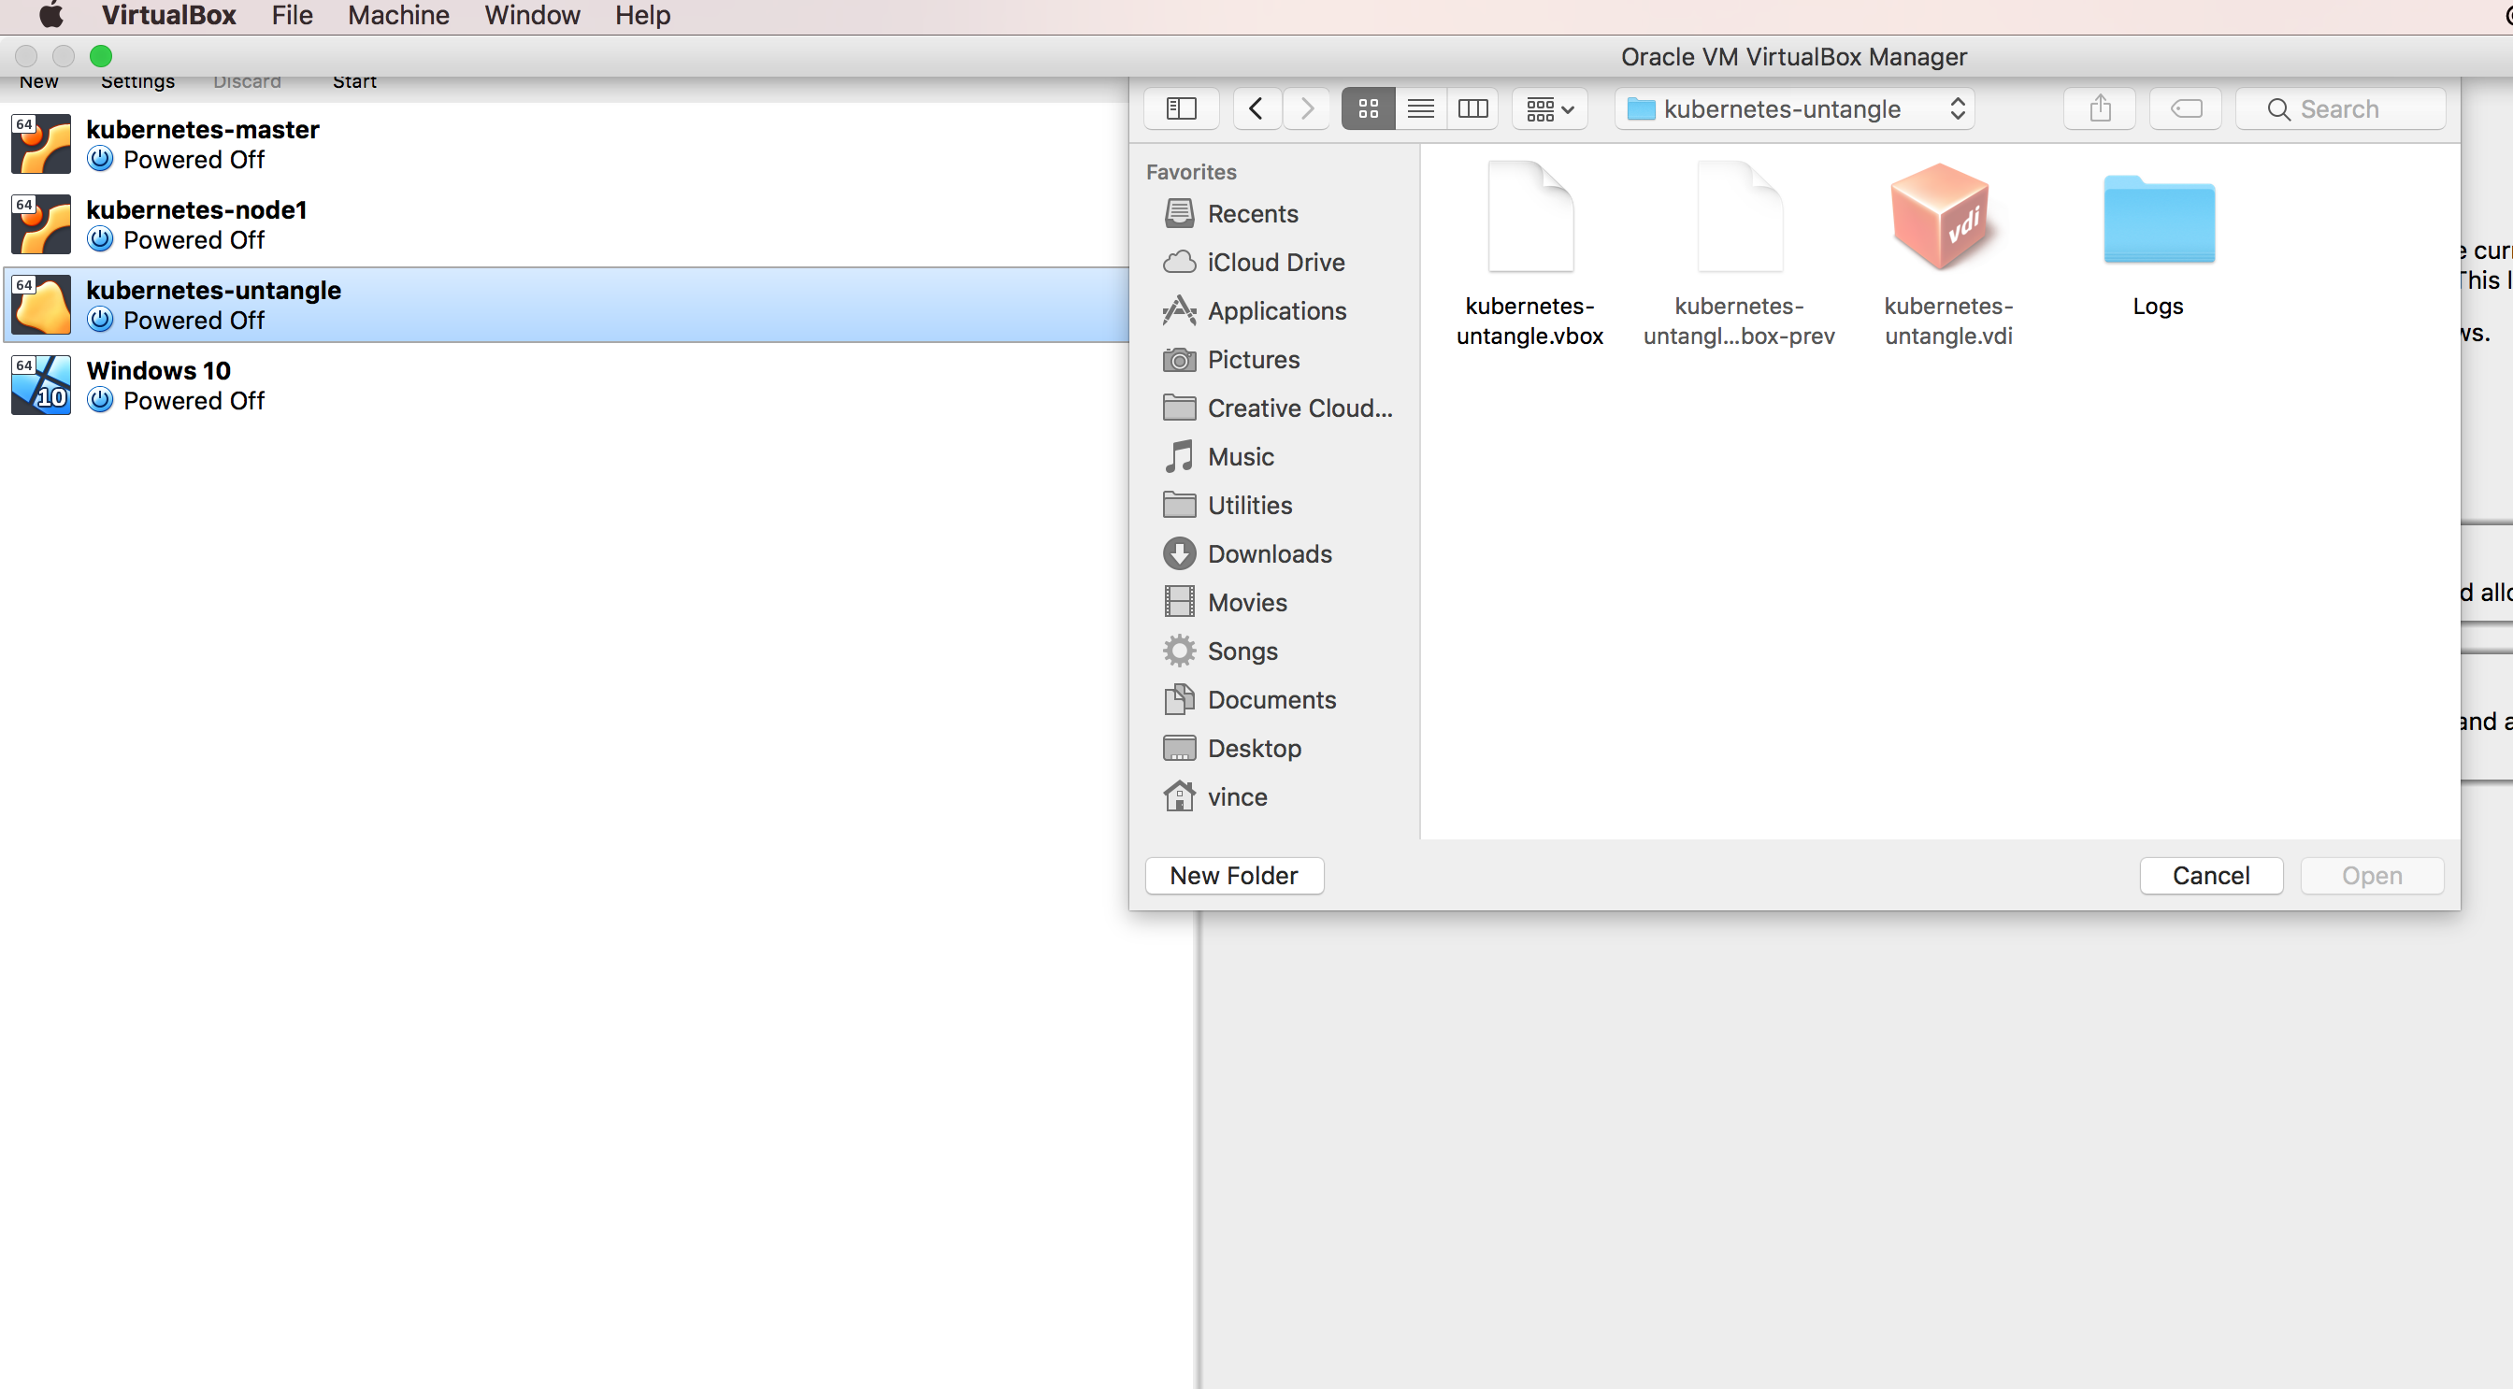
Task: Click Settings in VirtualBox toolbar
Action: click(137, 83)
